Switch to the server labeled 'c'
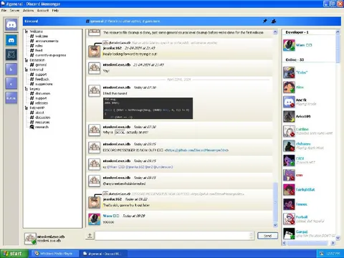344x258 pixels. click(11, 84)
